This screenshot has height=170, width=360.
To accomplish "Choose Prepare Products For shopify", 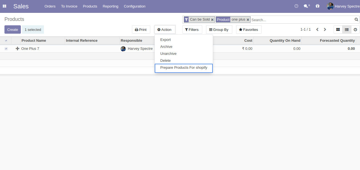I will point(184,68).
